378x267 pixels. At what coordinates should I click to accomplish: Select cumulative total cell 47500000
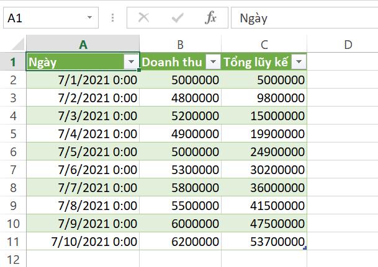264,224
